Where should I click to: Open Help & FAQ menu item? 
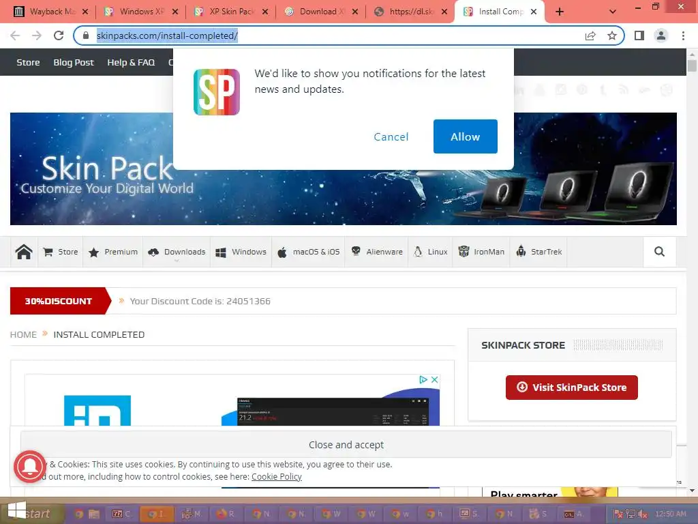pyautogui.click(x=131, y=62)
